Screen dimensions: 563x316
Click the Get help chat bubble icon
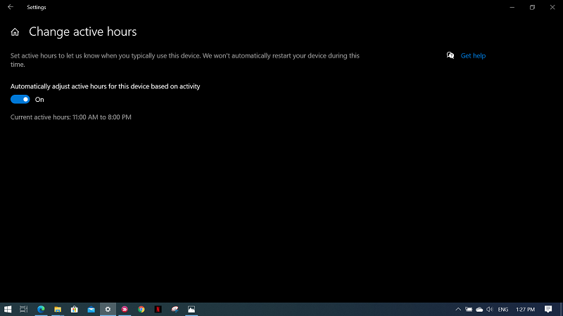(x=450, y=55)
